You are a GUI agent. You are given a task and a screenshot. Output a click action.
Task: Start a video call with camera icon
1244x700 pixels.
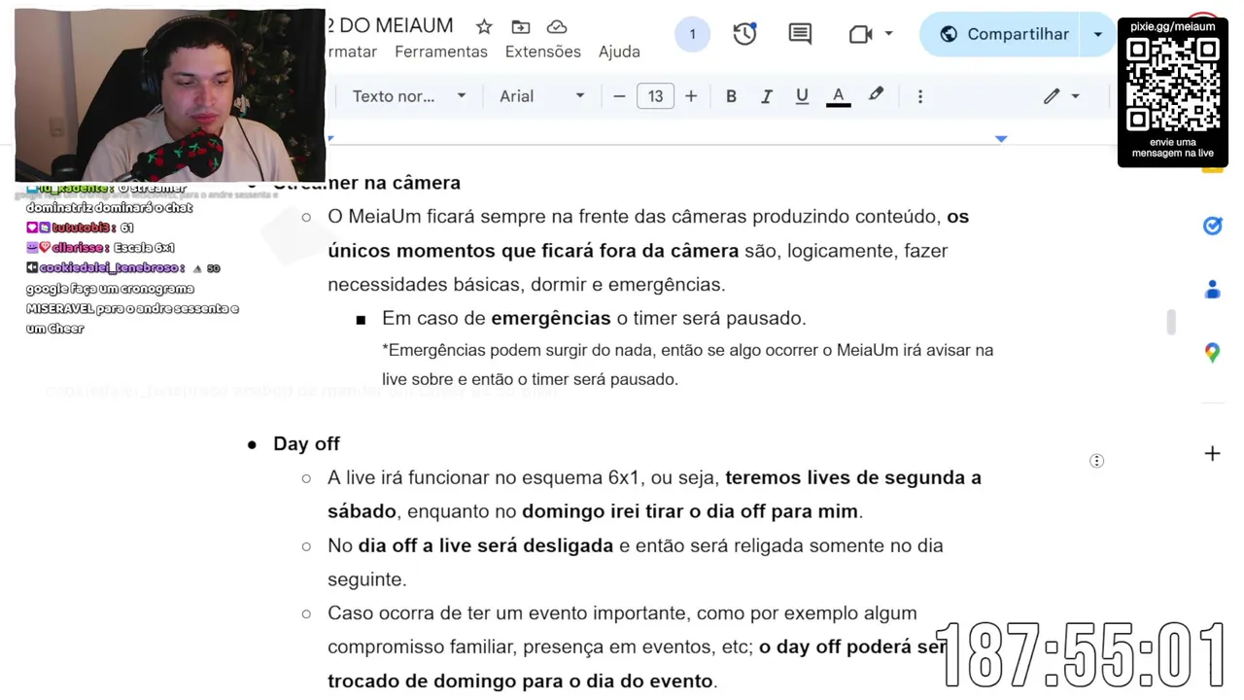click(860, 34)
